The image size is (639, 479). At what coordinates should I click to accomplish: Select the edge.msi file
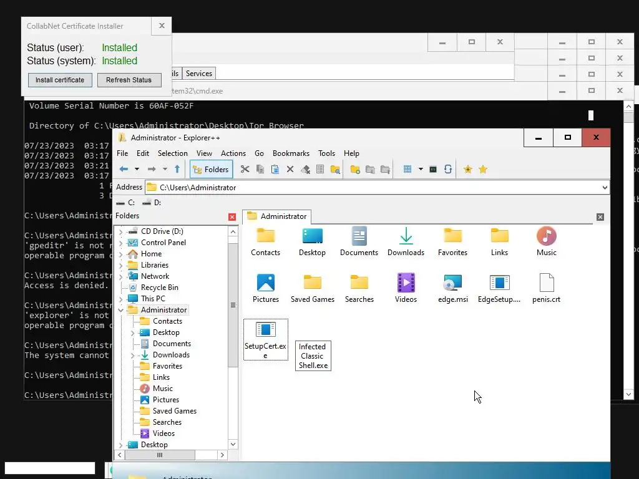[453, 288]
